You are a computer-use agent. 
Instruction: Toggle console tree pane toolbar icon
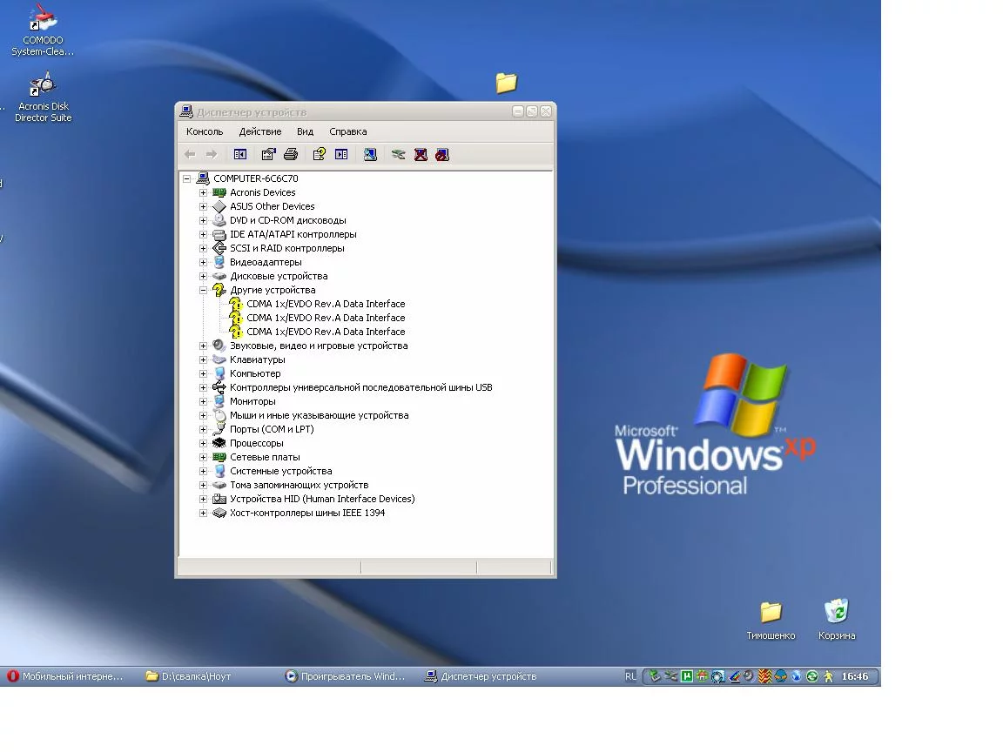coord(240,154)
